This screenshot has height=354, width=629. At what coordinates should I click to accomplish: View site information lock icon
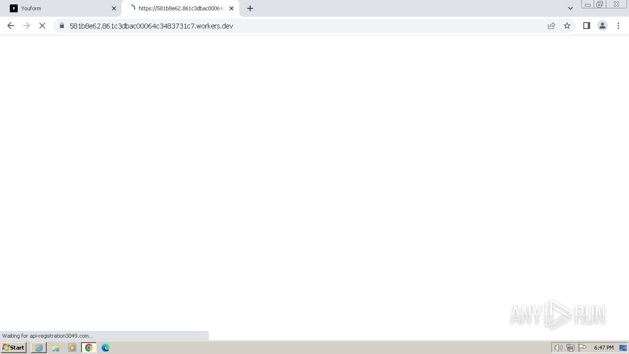[x=62, y=26]
